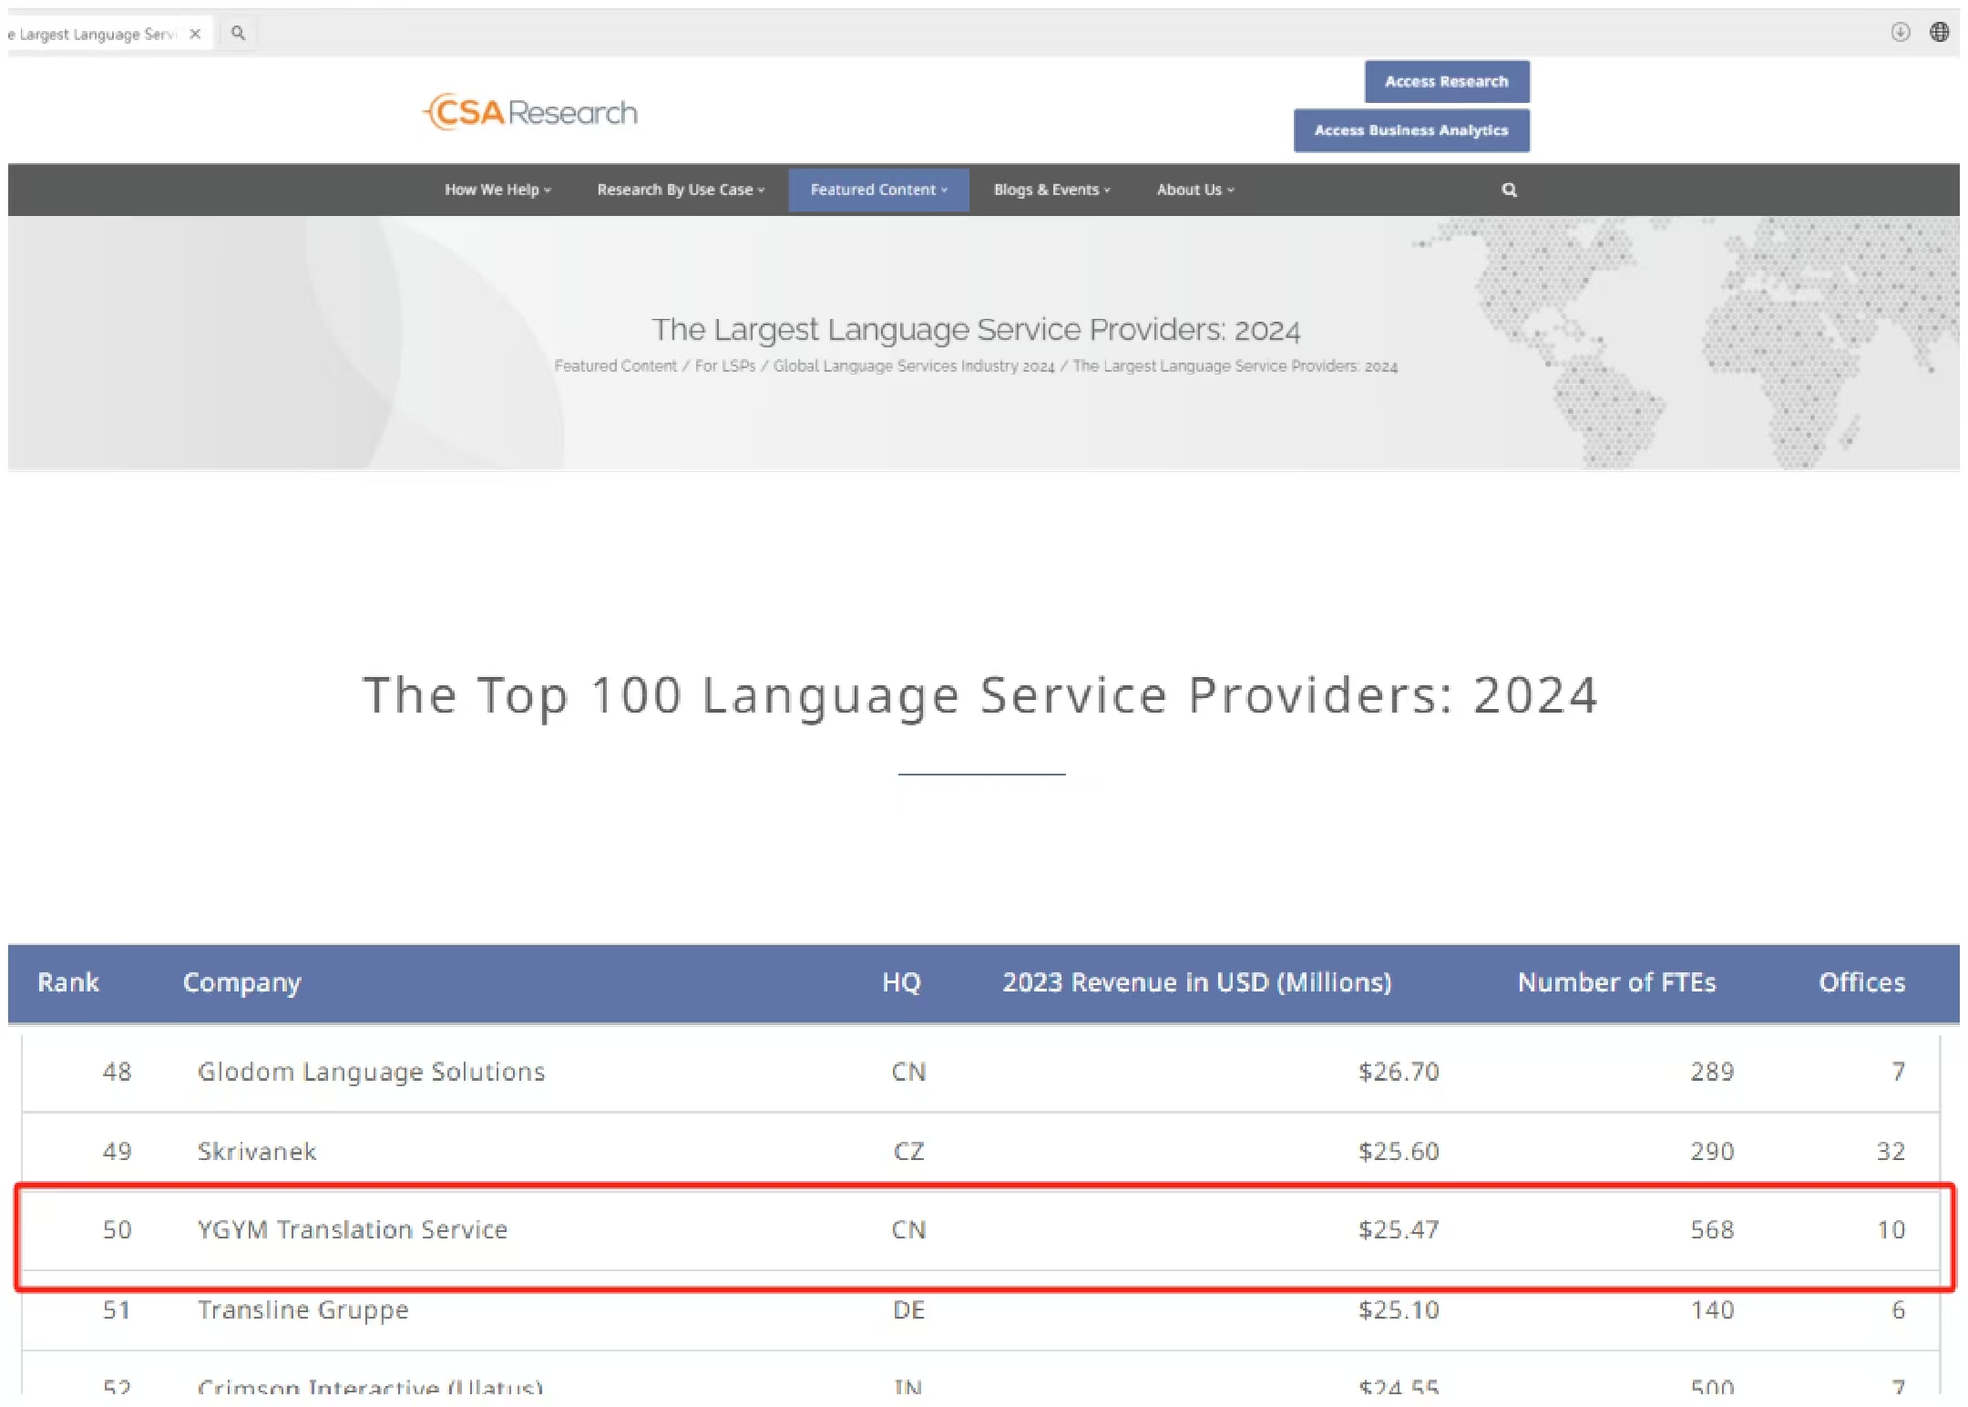Viewport: 1968px width, 1407px height.
Task: Click the DE headquarters code
Action: click(x=908, y=1309)
